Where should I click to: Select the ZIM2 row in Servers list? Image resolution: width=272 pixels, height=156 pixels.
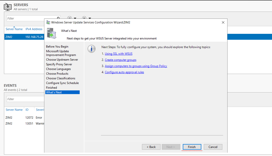pos(24,37)
